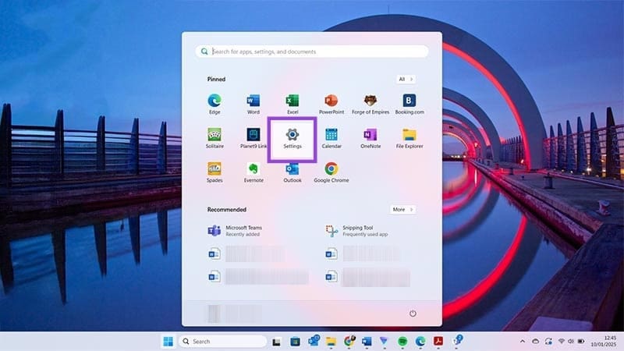Click the volume speaker tray icon
The image size is (624, 351).
tap(571, 342)
